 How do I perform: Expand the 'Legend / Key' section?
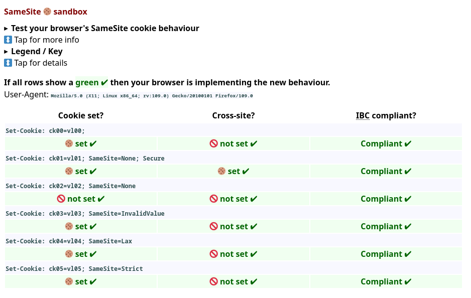(x=36, y=51)
